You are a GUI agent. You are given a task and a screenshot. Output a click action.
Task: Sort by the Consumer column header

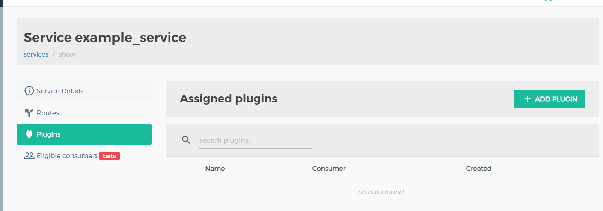[329, 169]
